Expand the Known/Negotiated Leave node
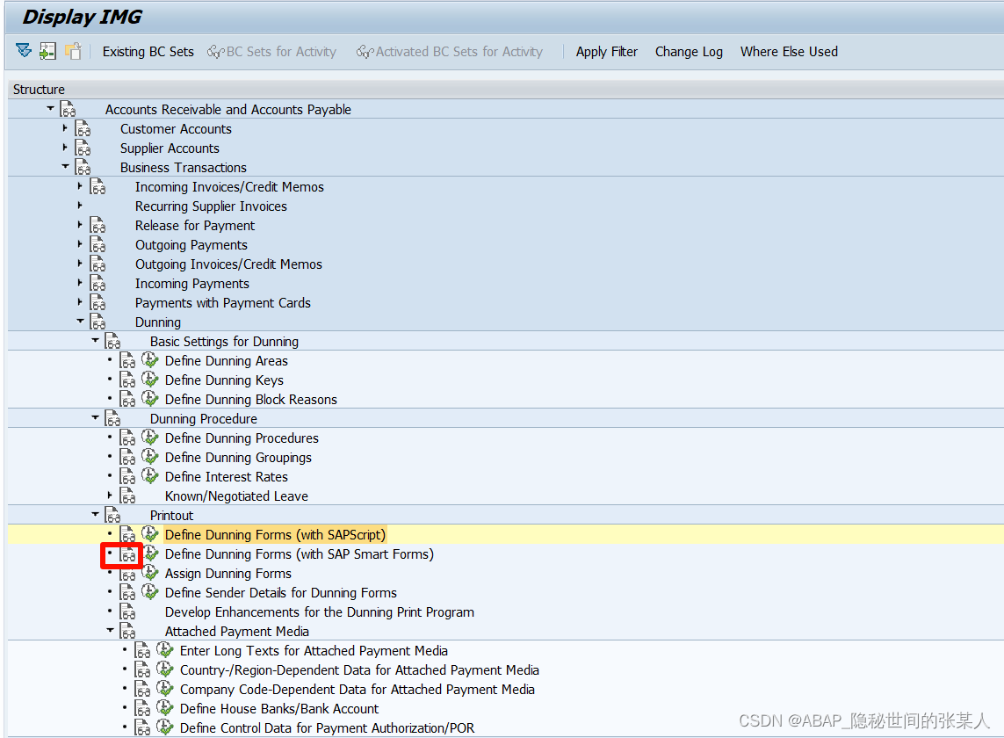The height and width of the screenshot is (738, 1004). 110,495
